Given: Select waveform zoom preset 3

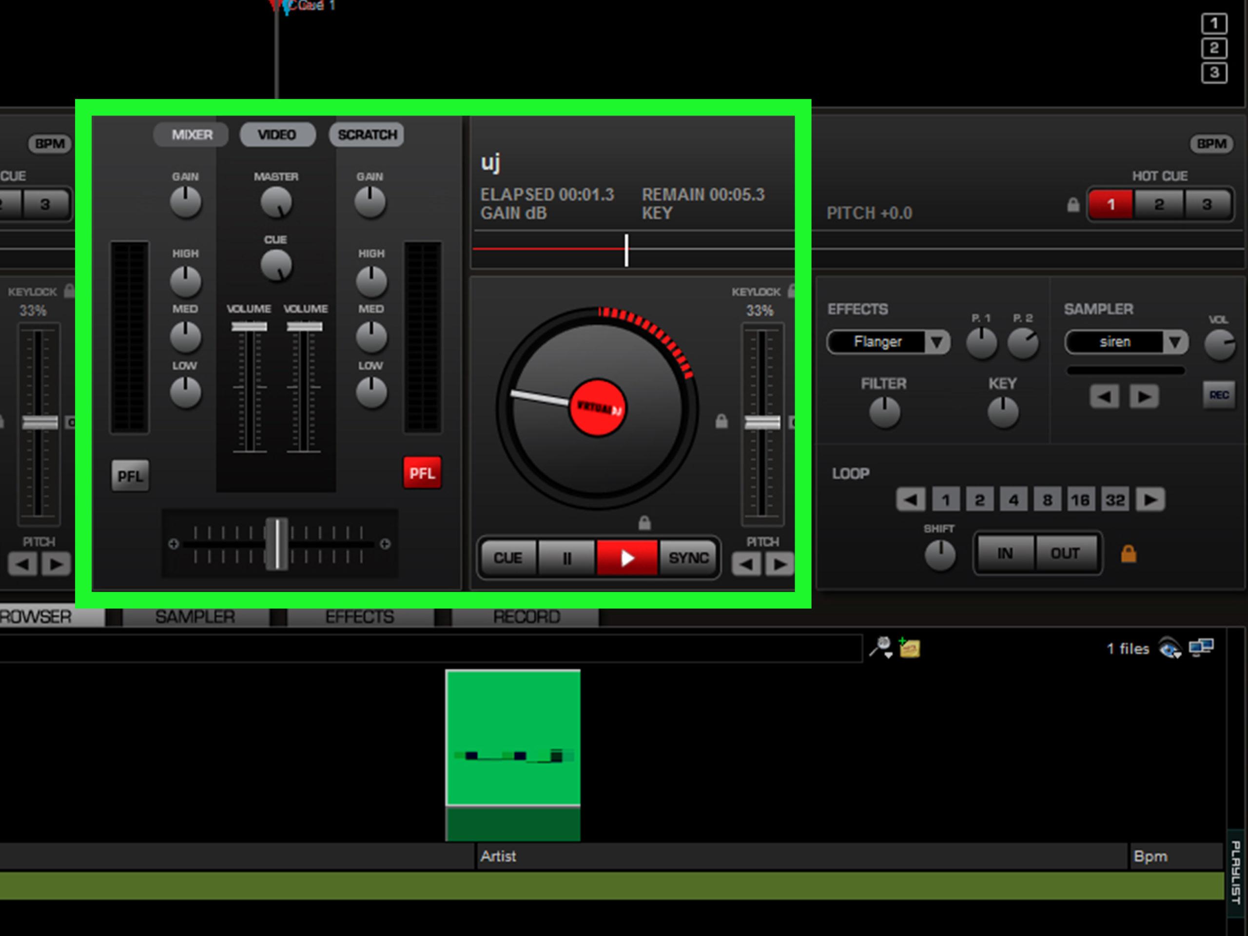Looking at the screenshot, I should tap(1214, 73).
